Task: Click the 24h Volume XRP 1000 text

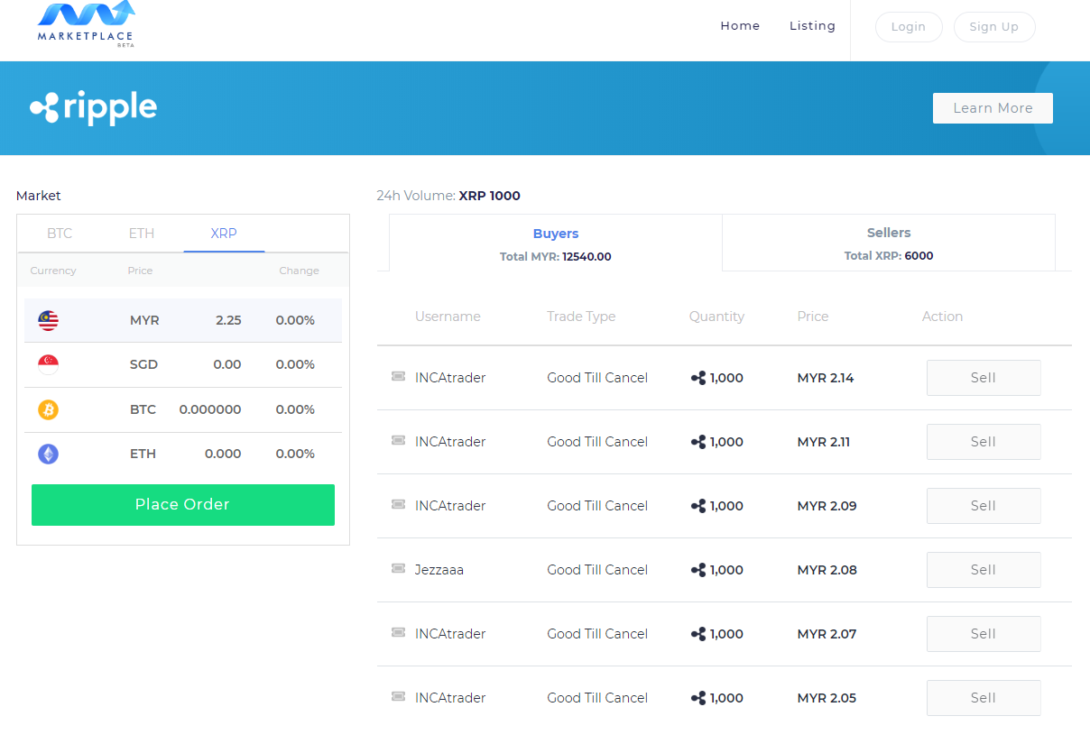Action: pyautogui.click(x=448, y=196)
